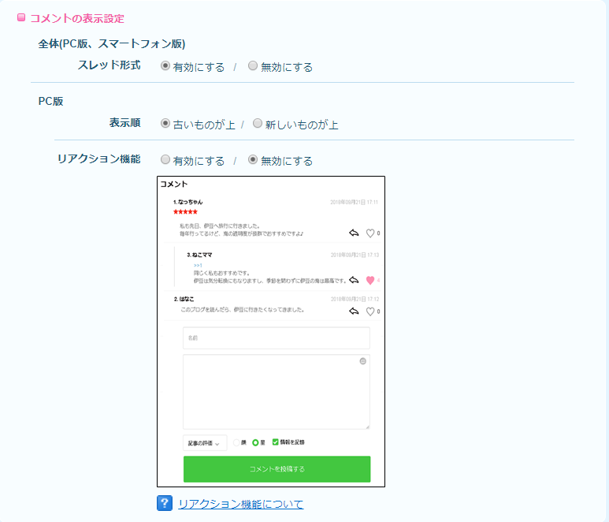Click heart icon on はなこ's preview comment
This screenshot has width=609, height=522.
click(370, 311)
